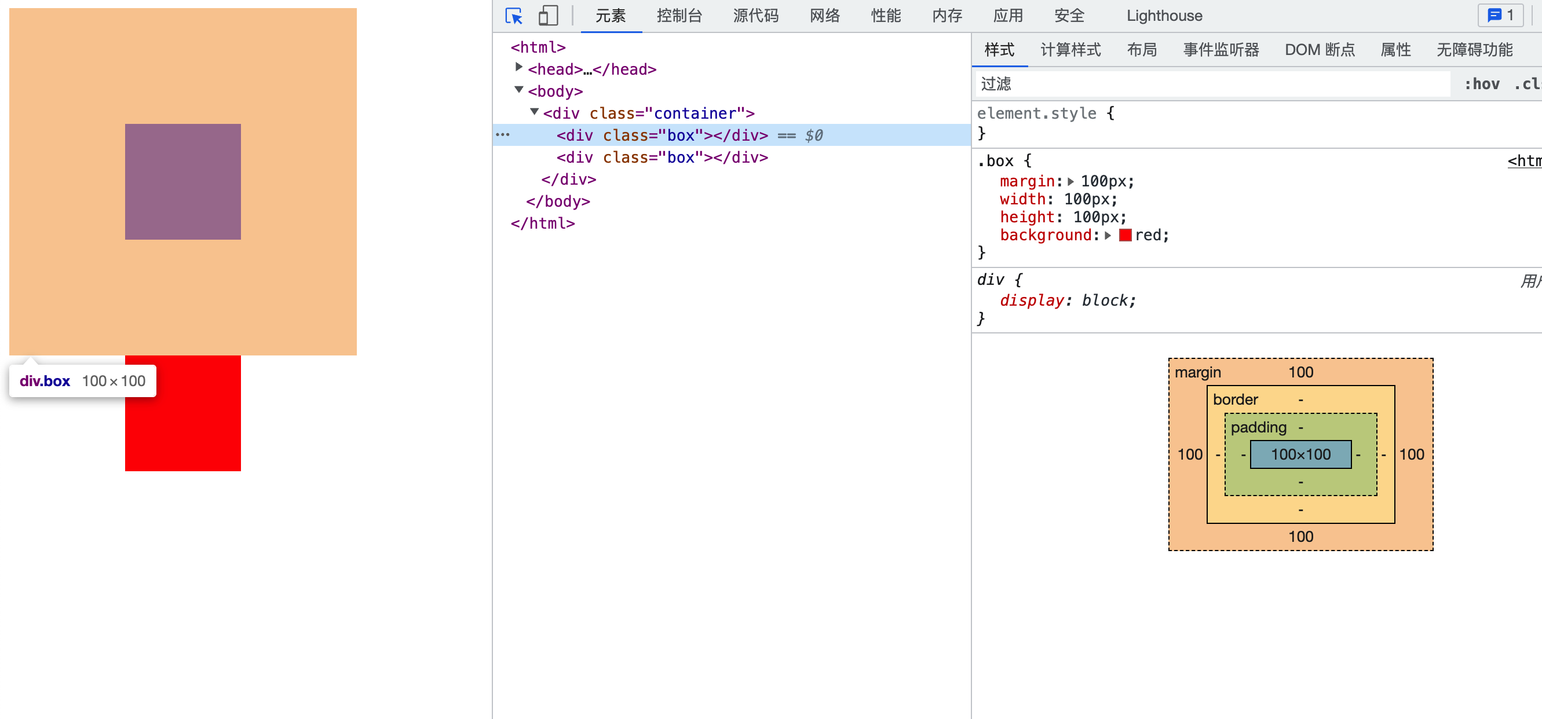This screenshot has height=719, width=1542.
Task: Select the DOM 断点 sidebar tab
Action: click(x=1320, y=50)
